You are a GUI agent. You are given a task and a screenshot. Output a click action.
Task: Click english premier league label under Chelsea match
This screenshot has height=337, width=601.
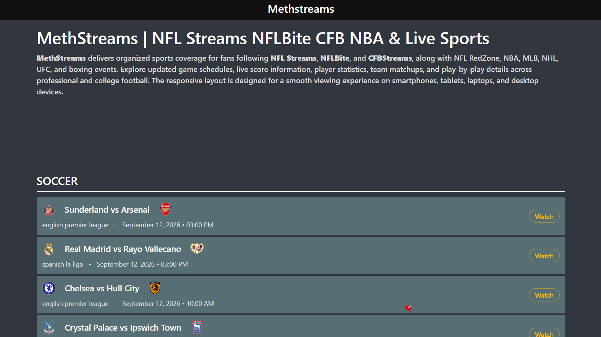coord(75,304)
